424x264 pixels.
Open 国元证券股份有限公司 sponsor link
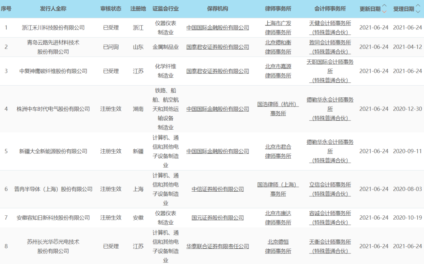point(217,218)
